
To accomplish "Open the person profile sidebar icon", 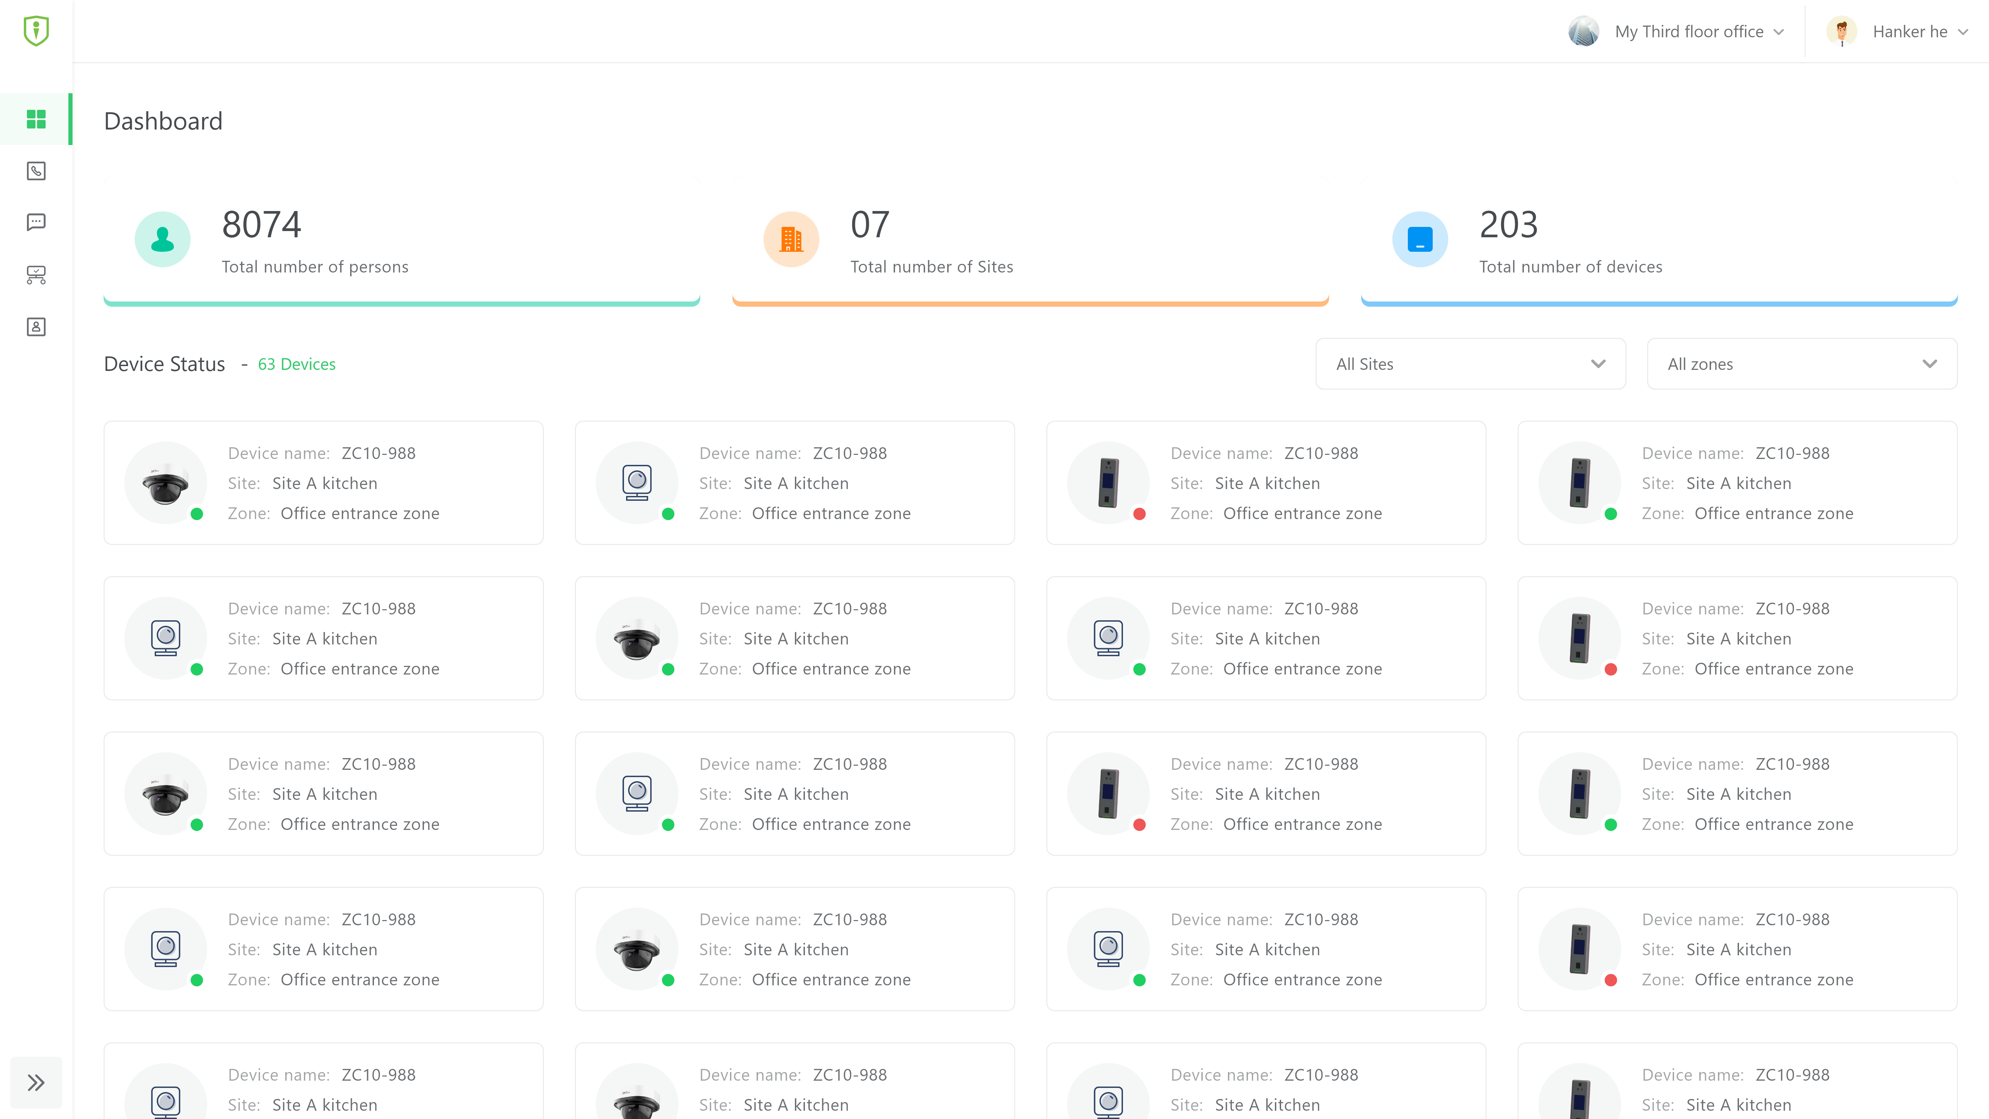I will 36,327.
